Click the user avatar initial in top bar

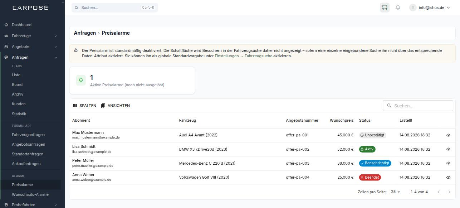[413, 8]
